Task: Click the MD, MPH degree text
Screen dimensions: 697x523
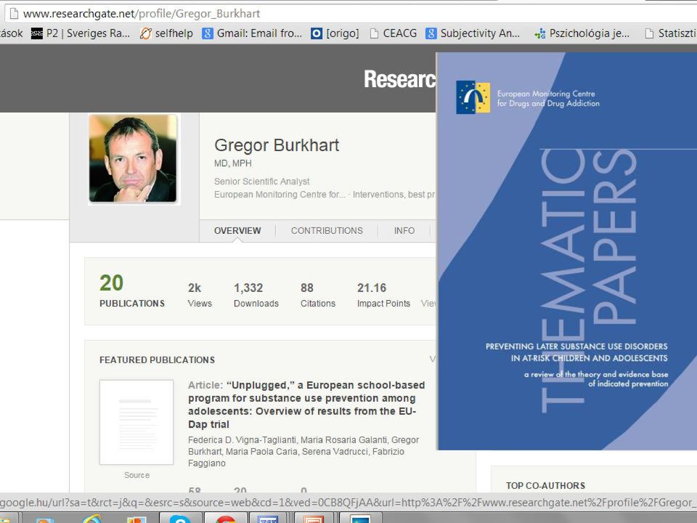Action: 233,163
